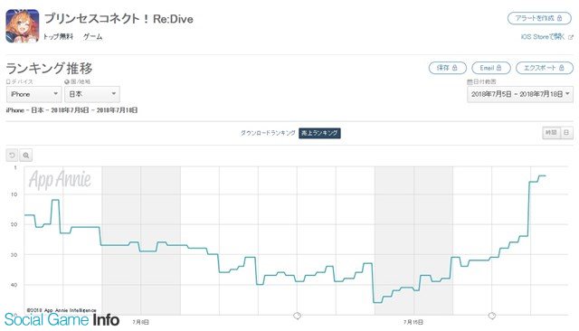Viewport: 579px width, 331px height.
Task: Toggle the 日 daily view
Action: (x=567, y=132)
